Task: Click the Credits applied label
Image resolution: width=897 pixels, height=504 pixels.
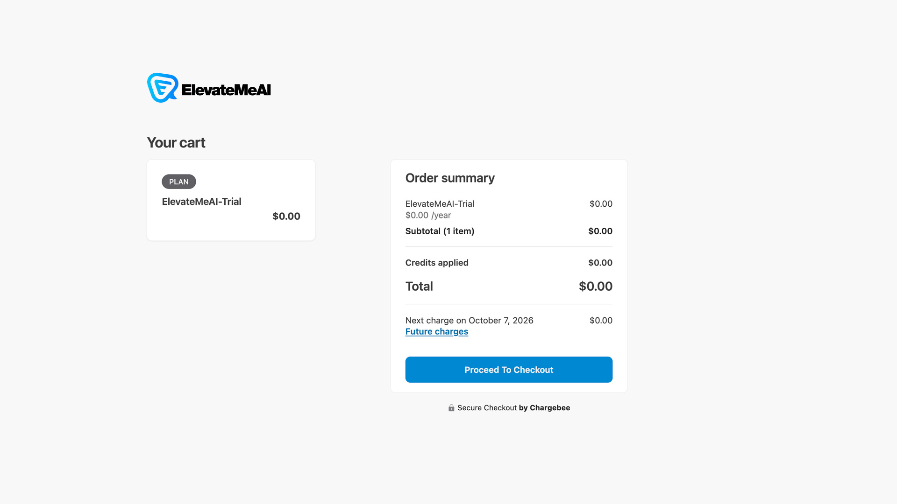Action: [437, 263]
